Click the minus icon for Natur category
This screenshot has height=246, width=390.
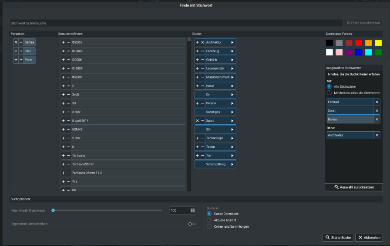click(202, 86)
